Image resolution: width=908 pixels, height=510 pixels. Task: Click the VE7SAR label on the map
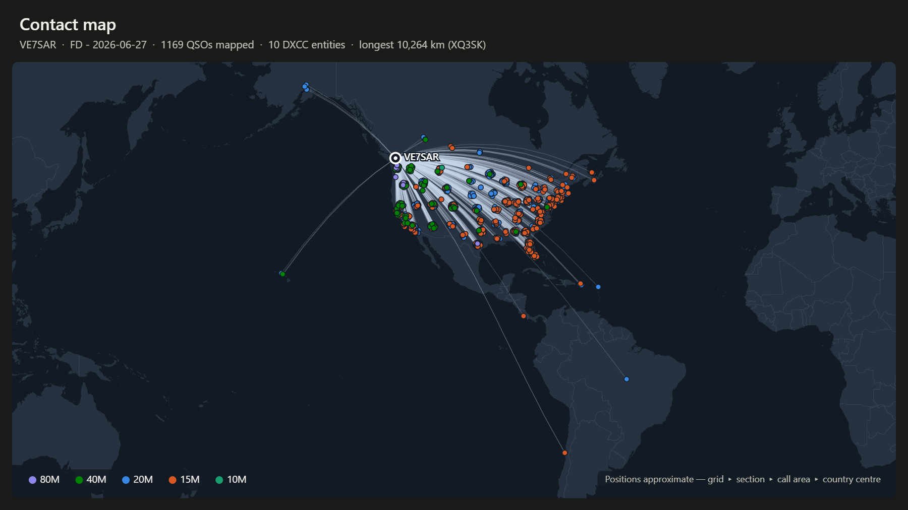421,157
